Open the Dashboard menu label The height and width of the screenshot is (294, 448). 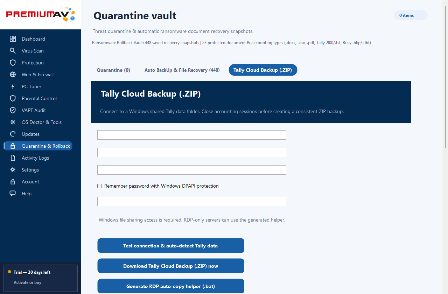point(33,39)
